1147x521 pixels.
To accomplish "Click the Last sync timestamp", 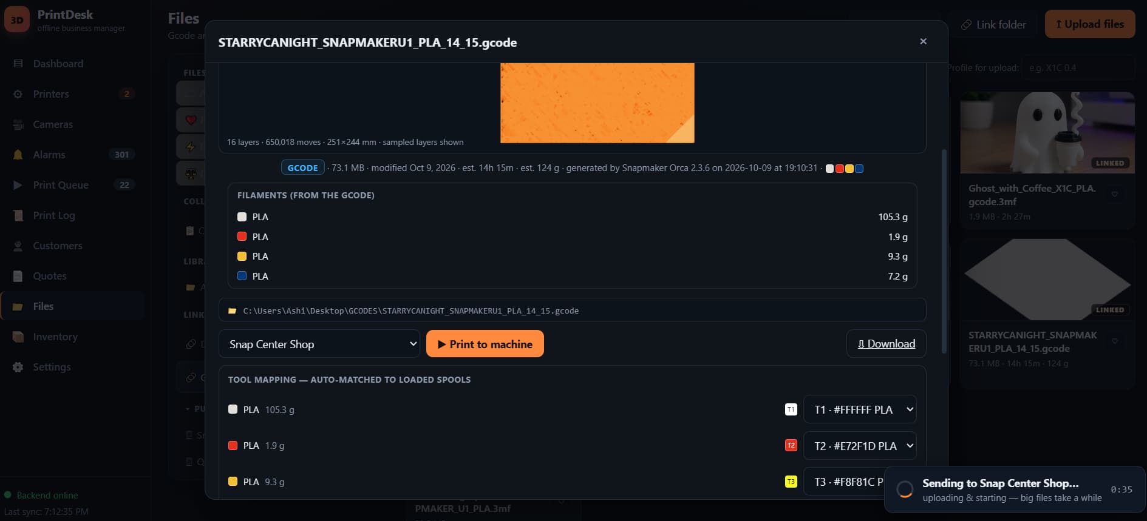I will pyautogui.click(x=46, y=512).
